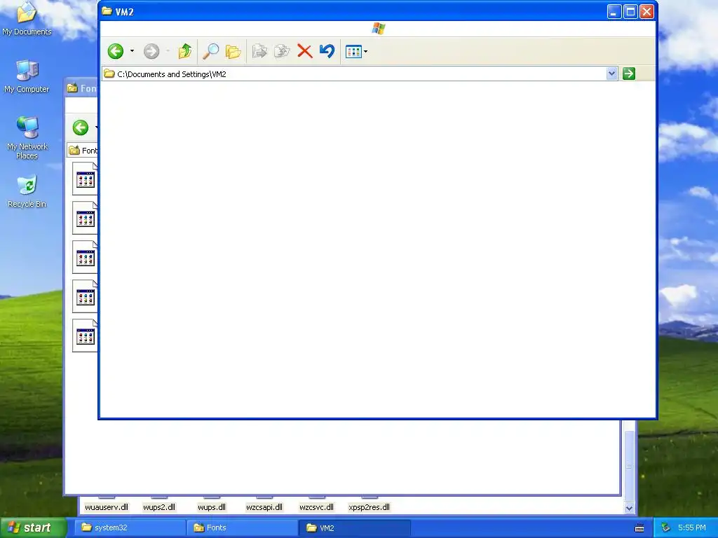Screen dimensions: 718x538
Task: Select xpsp2res.dll in system32 window
Action: (369, 507)
